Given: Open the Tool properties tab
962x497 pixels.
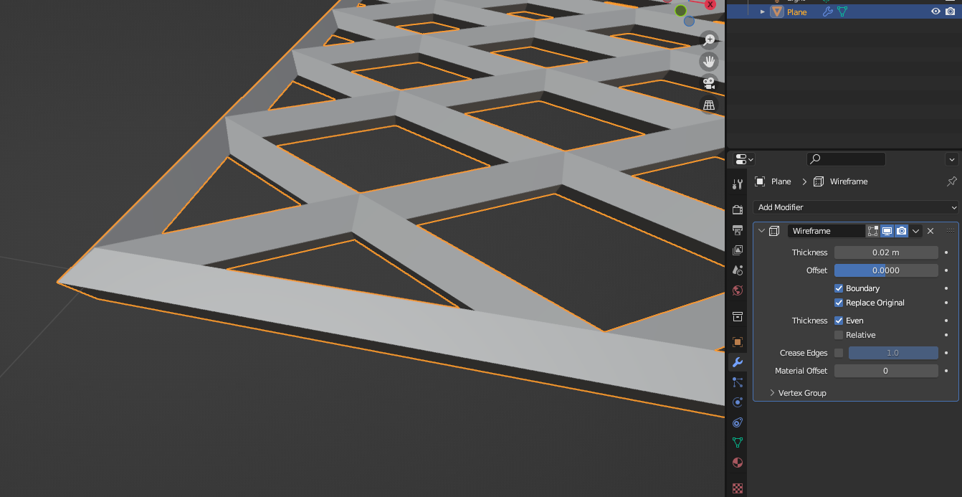Looking at the screenshot, I should tap(738, 184).
